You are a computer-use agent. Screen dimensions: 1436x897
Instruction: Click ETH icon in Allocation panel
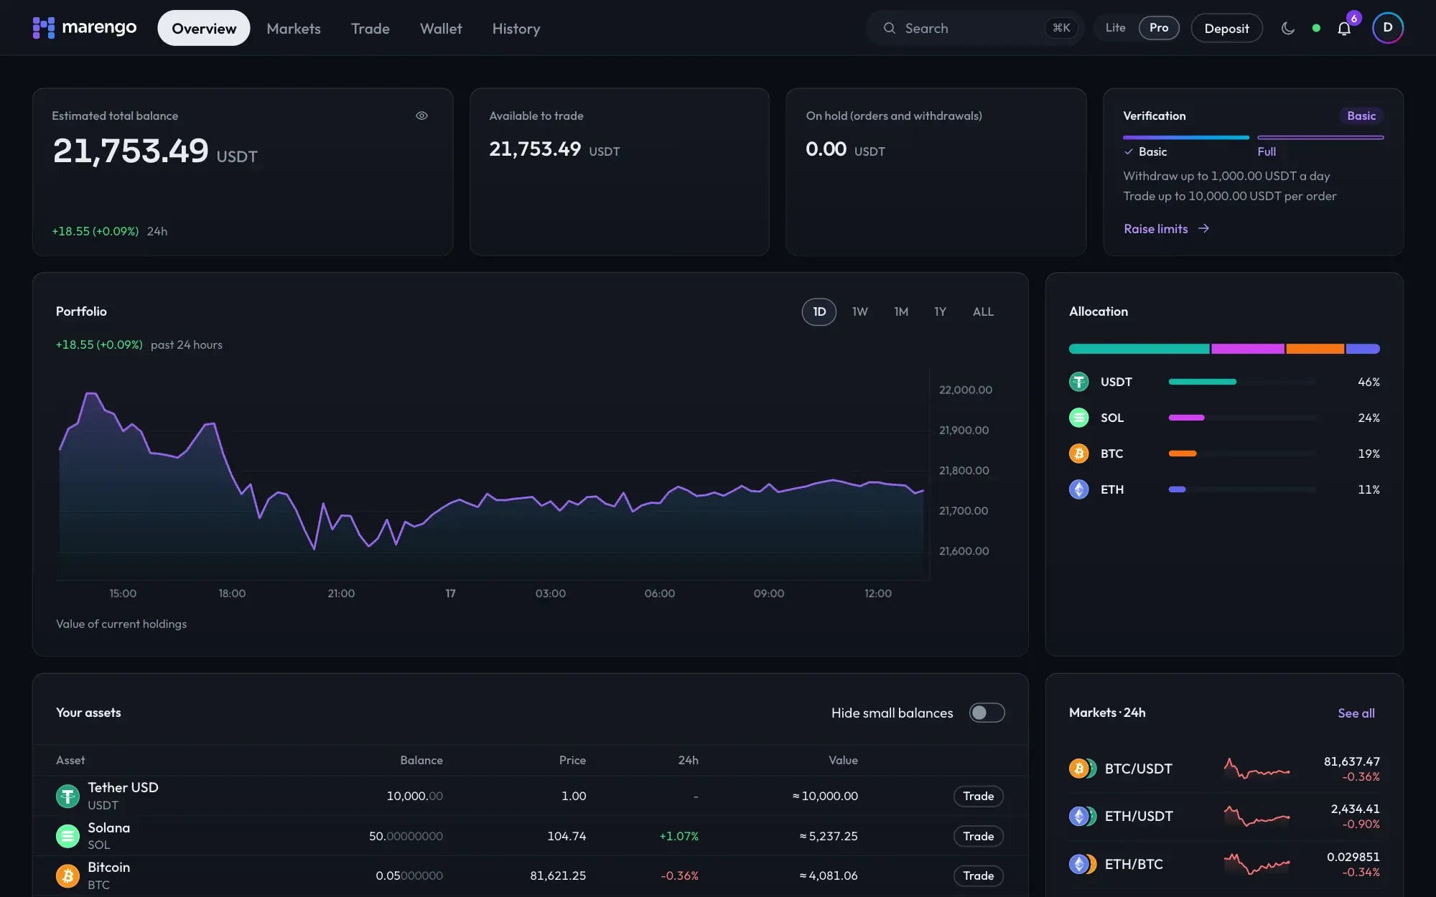click(x=1078, y=489)
